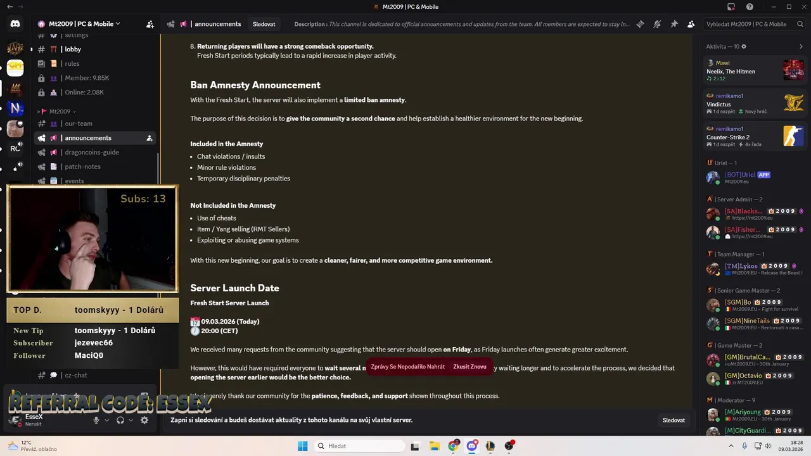Image resolution: width=811 pixels, height=456 pixels.
Task: Expand the Aktivita panel chevron
Action: 801,46
